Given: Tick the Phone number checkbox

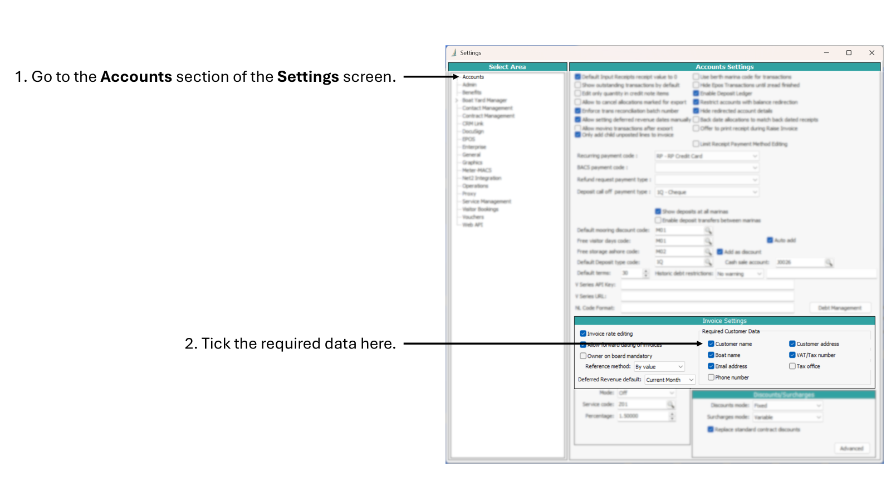Looking at the screenshot, I should pos(711,377).
